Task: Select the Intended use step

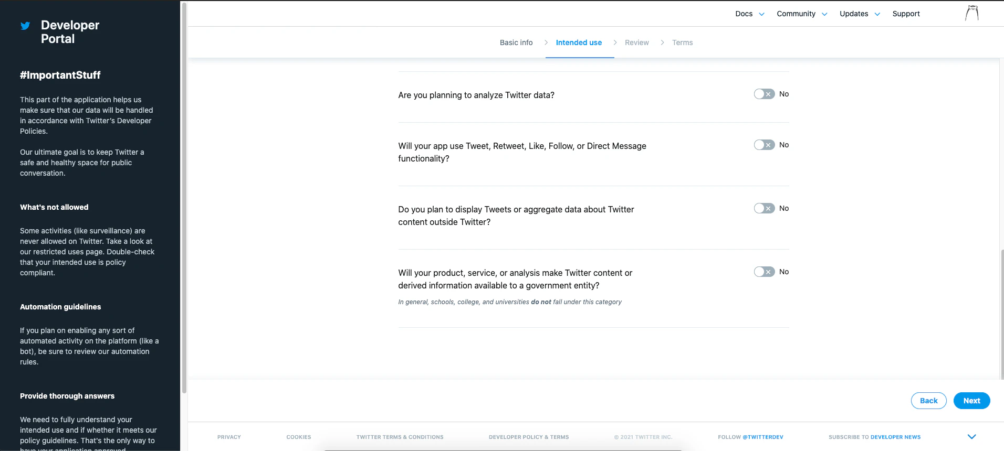Action: 579,42
